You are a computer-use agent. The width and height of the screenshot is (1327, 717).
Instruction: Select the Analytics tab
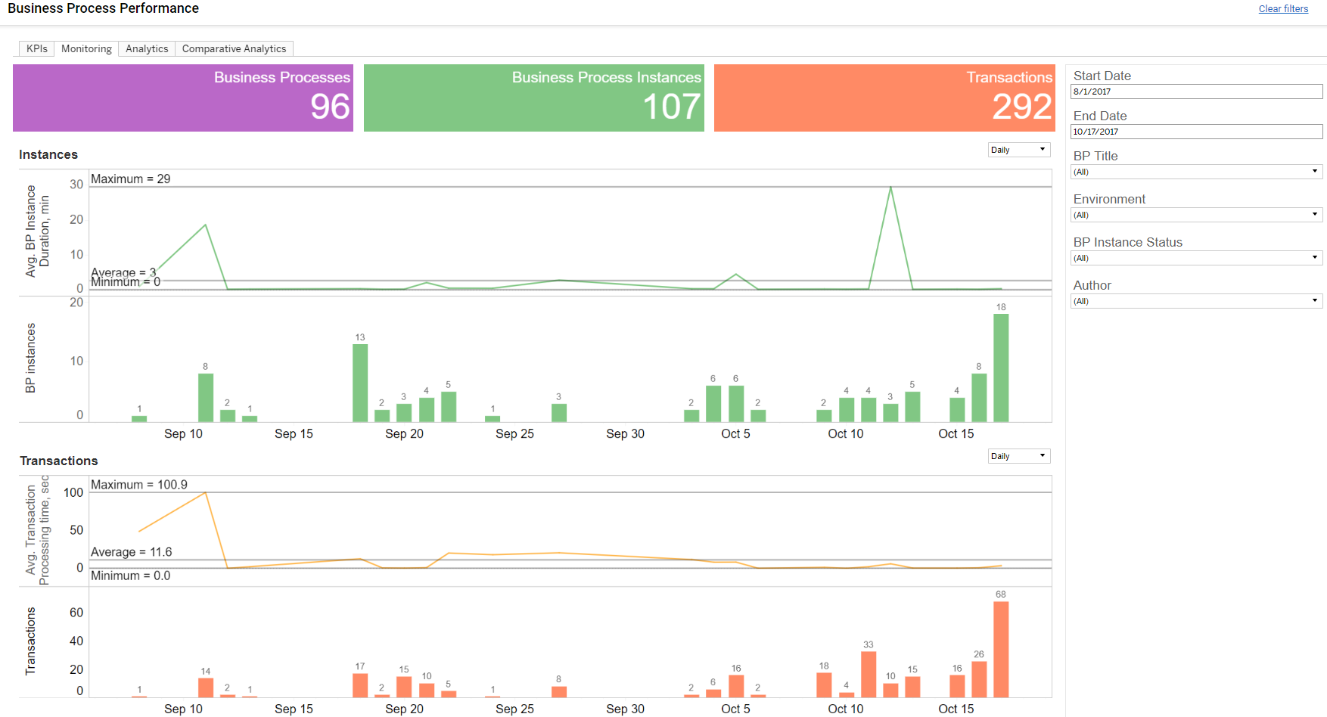pos(147,48)
